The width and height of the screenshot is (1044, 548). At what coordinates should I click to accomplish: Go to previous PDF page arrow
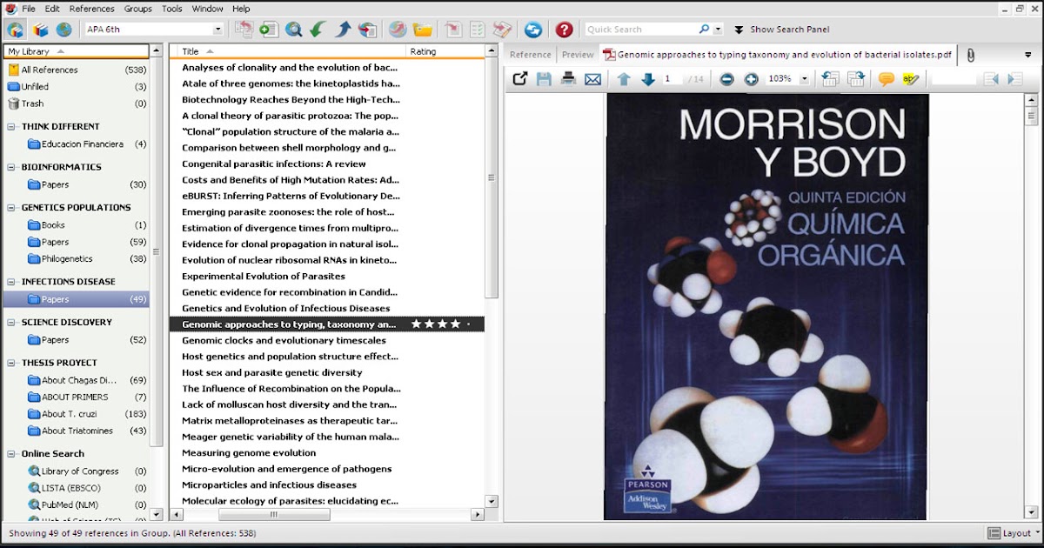point(624,78)
